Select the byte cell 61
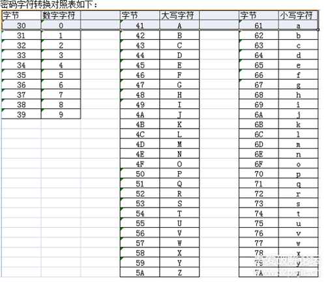 [x=259, y=25]
